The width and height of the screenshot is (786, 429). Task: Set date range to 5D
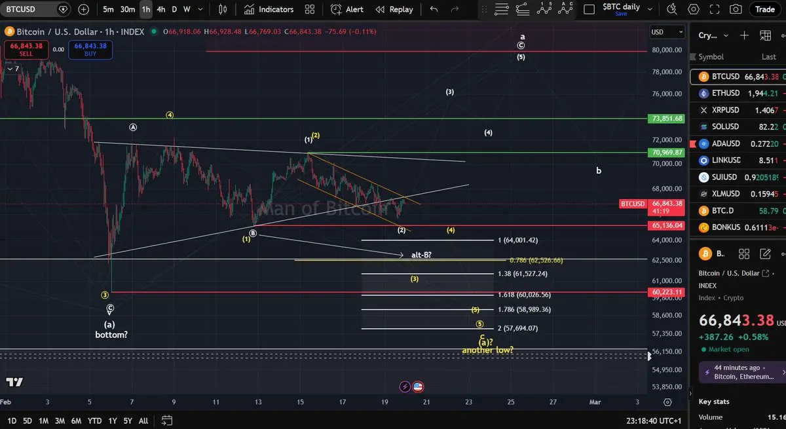coord(28,420)
